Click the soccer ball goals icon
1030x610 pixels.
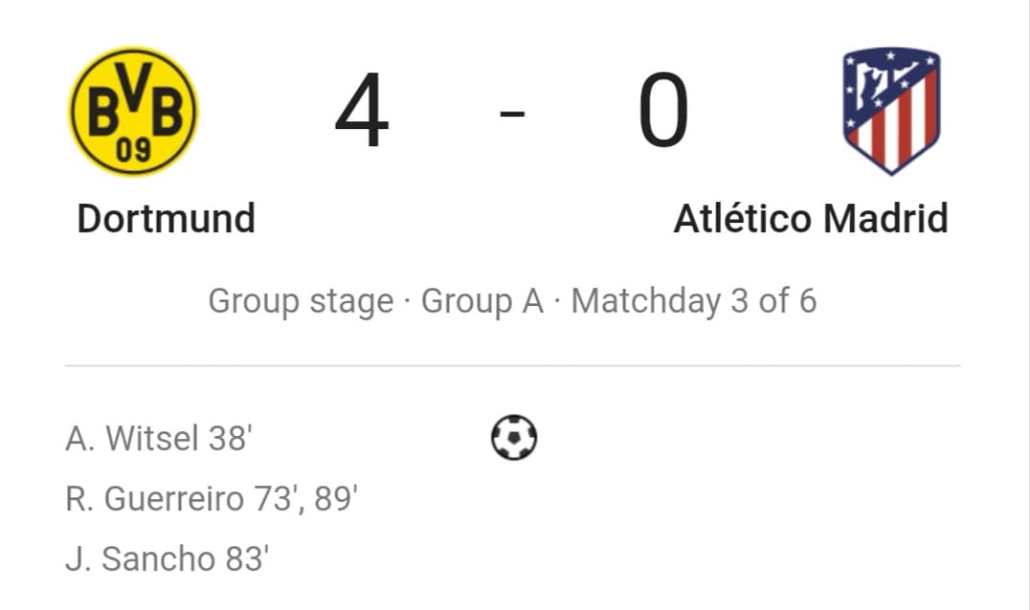click(x=514, y=438)
